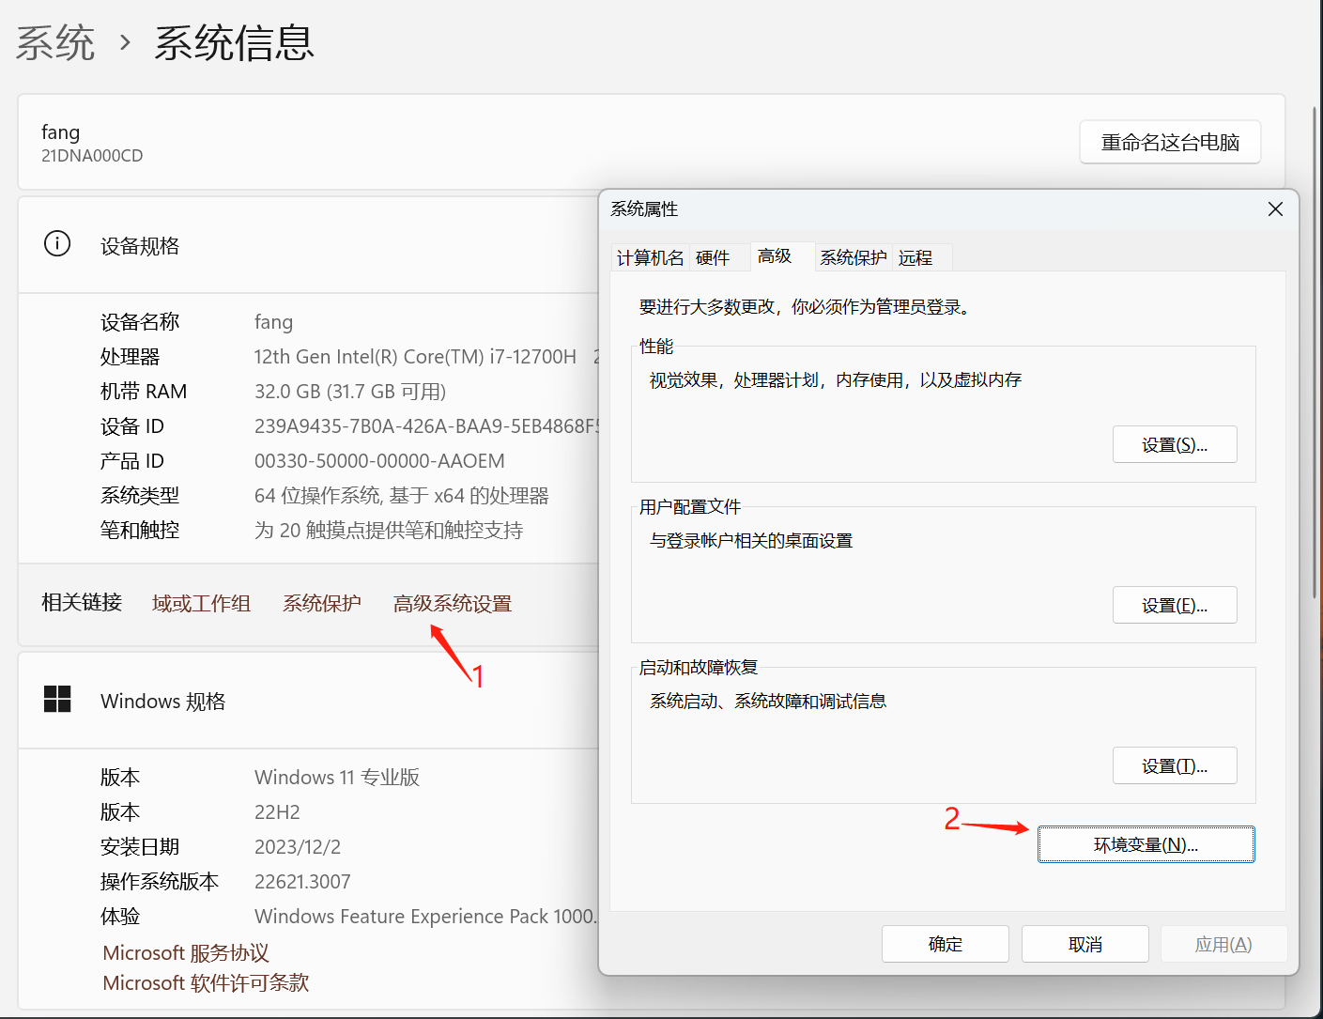The image size is (1323, 1019).
Task: Open user profile 设置(E) button
Action: pos(1175,605)
